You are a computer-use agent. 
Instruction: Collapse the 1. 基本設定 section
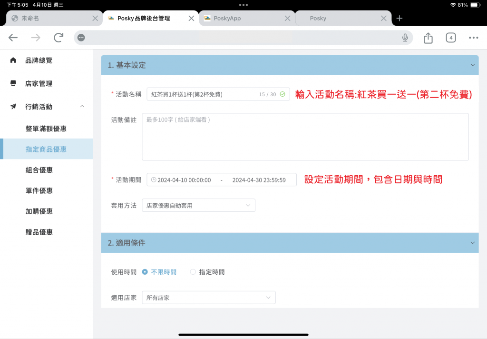[x=472, y=65]
